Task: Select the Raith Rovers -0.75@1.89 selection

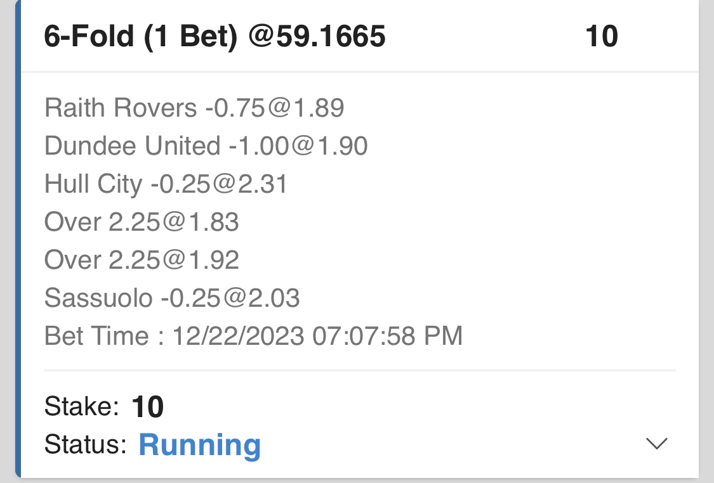Action: coord(194,108)
